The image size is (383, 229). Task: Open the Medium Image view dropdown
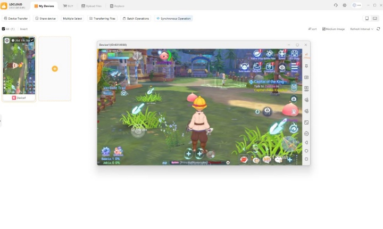(x=334, y=29)
